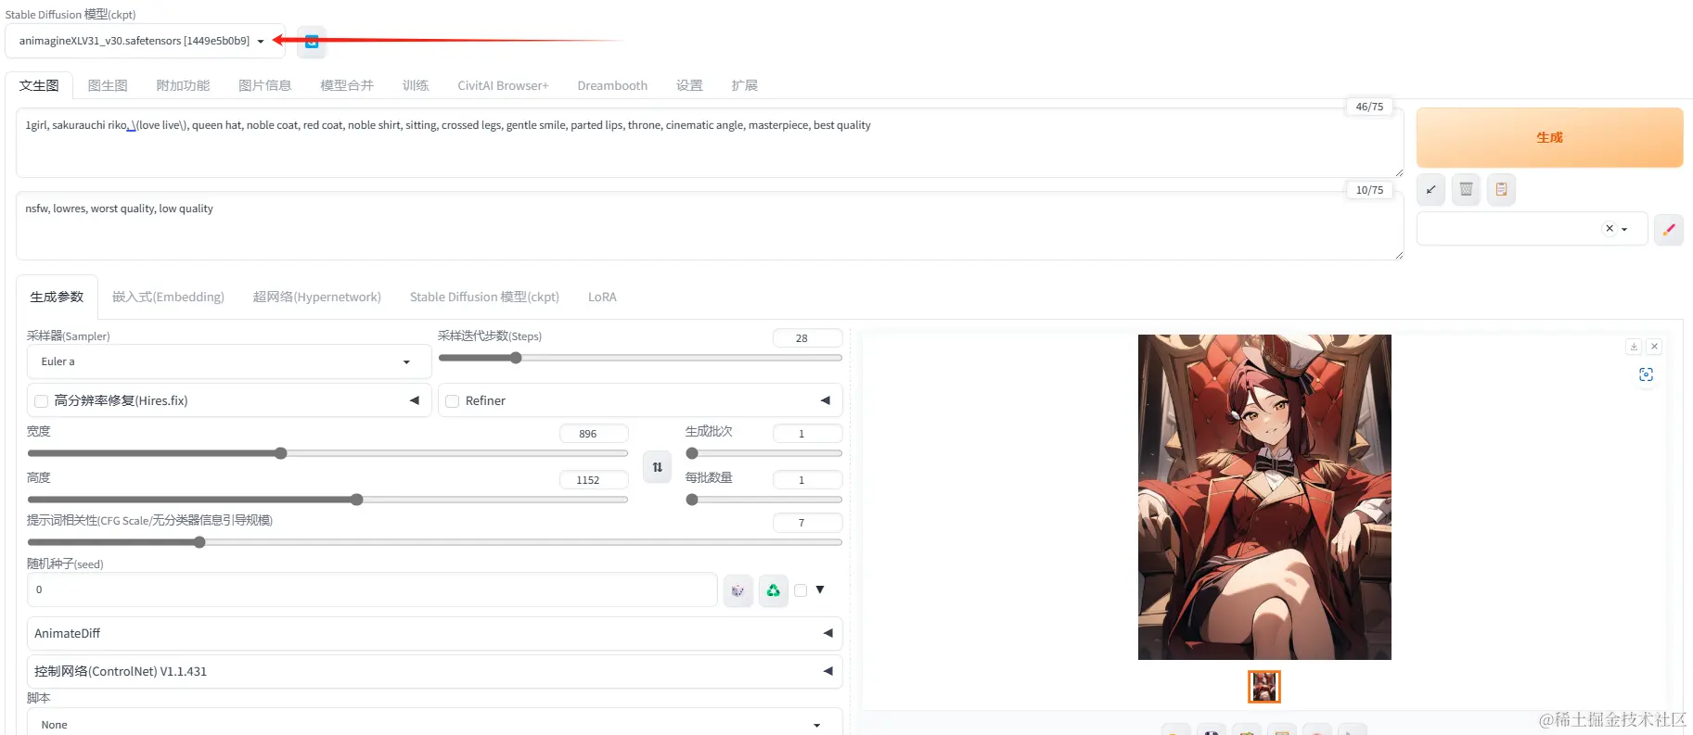Click the height 高度 slider handle
The image size is (1693, 735).
click(357, 500)
